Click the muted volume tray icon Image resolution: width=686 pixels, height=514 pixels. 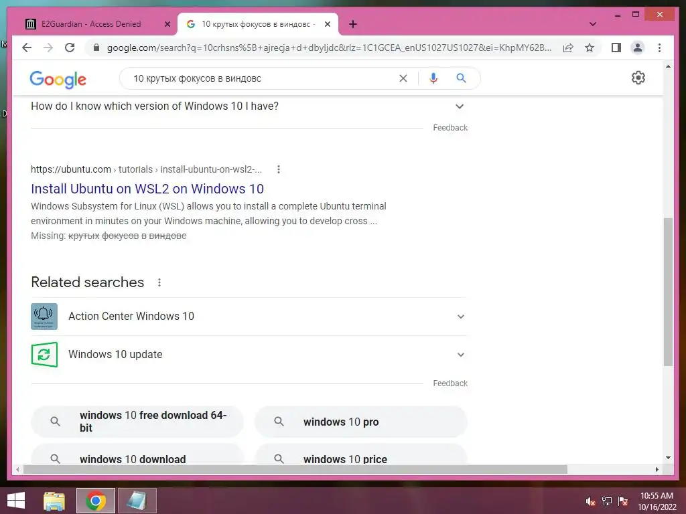pos(590,501)
